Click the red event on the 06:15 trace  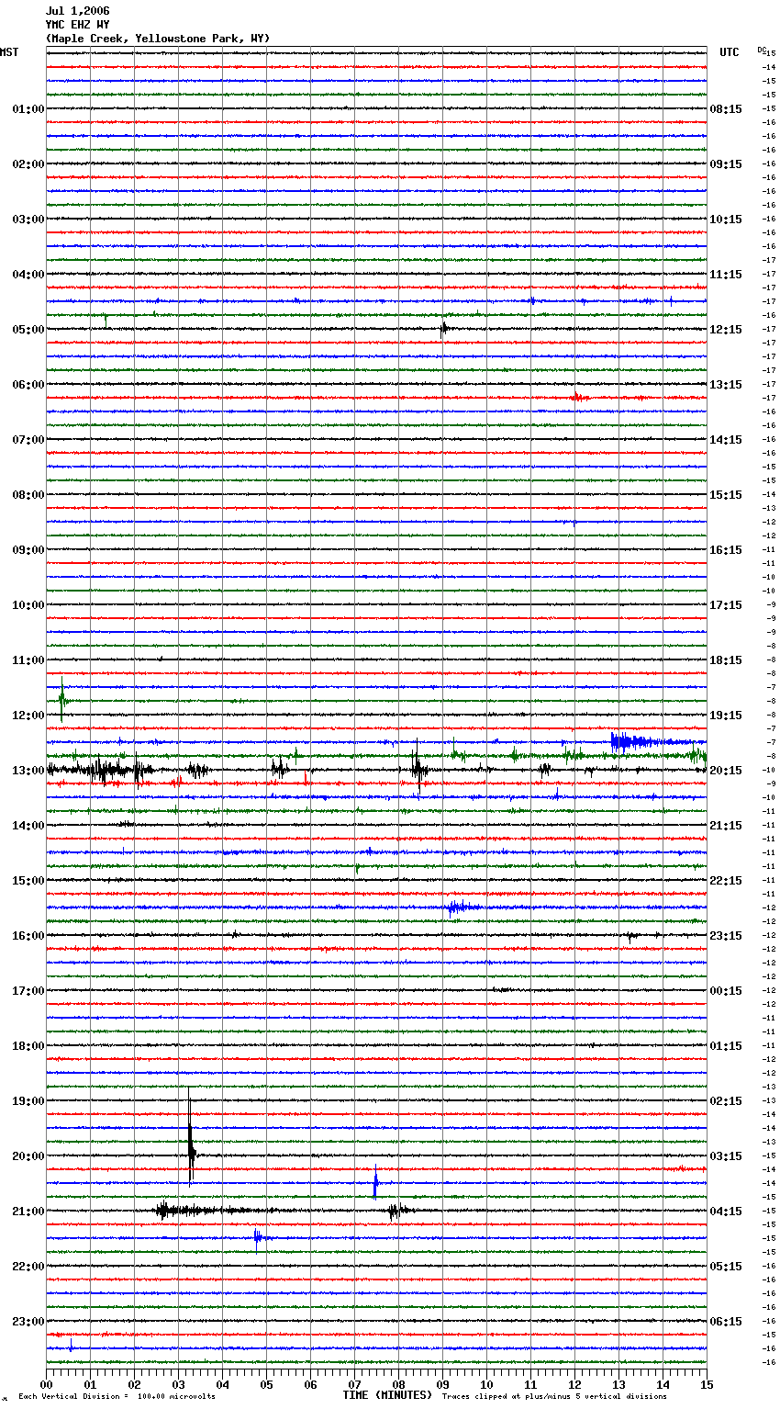[578, 398]
